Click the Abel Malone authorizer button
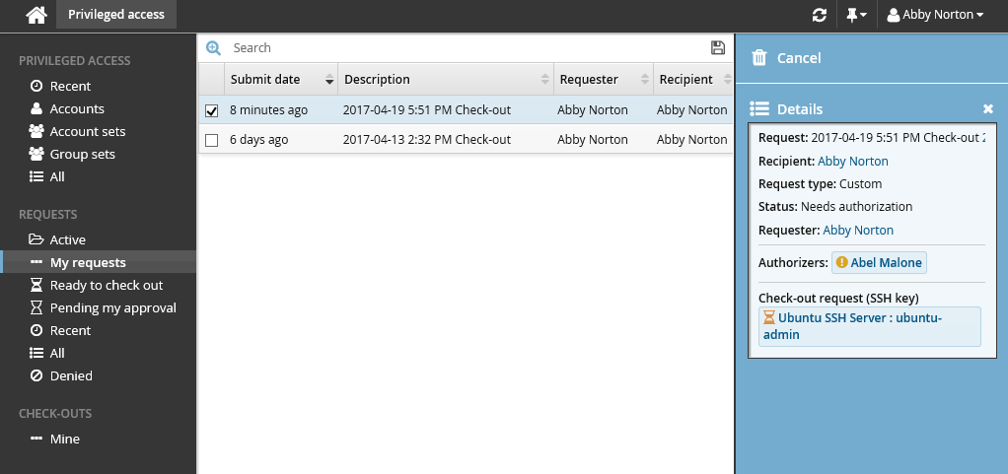The image size is (1008, 474). [x=879, y=262]
